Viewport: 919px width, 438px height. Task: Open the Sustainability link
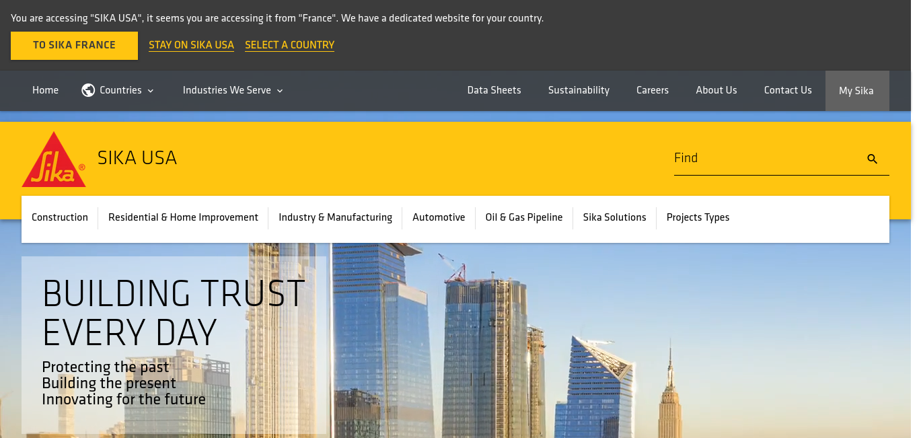579,90
